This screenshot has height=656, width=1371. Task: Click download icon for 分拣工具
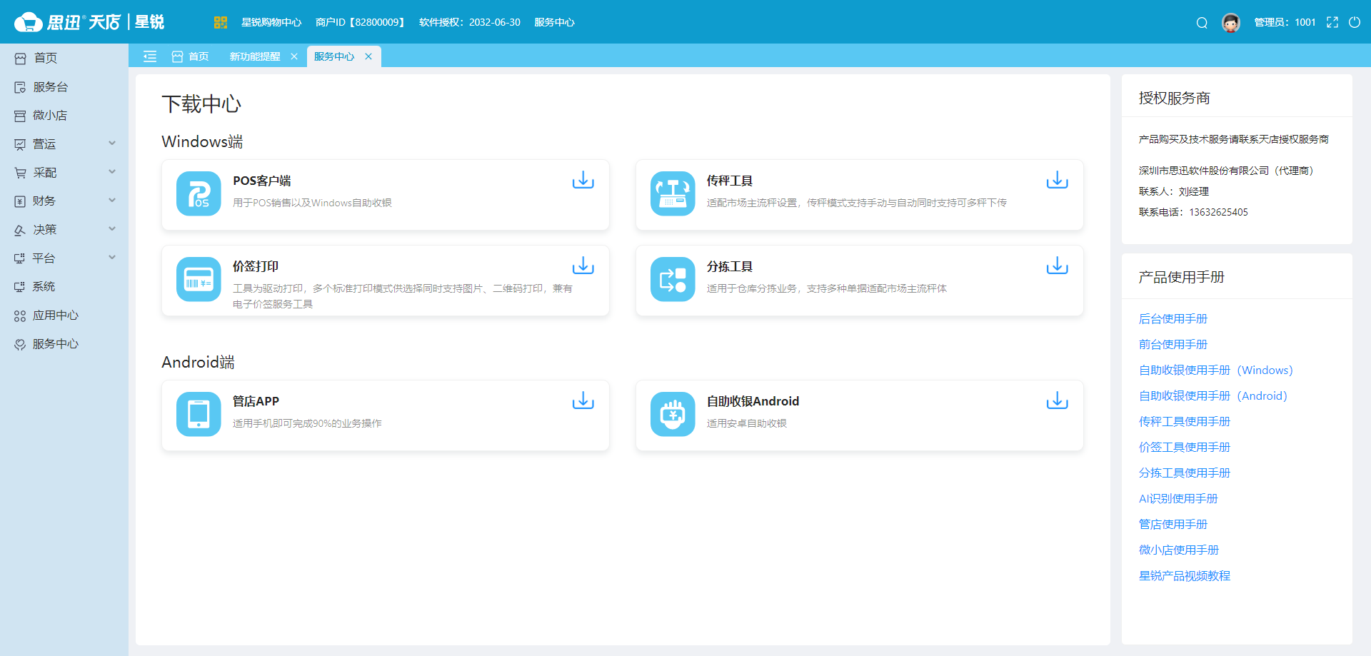(1057, 266)
